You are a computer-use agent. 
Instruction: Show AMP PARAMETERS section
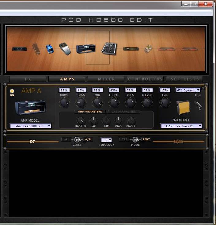coord(90,112)
